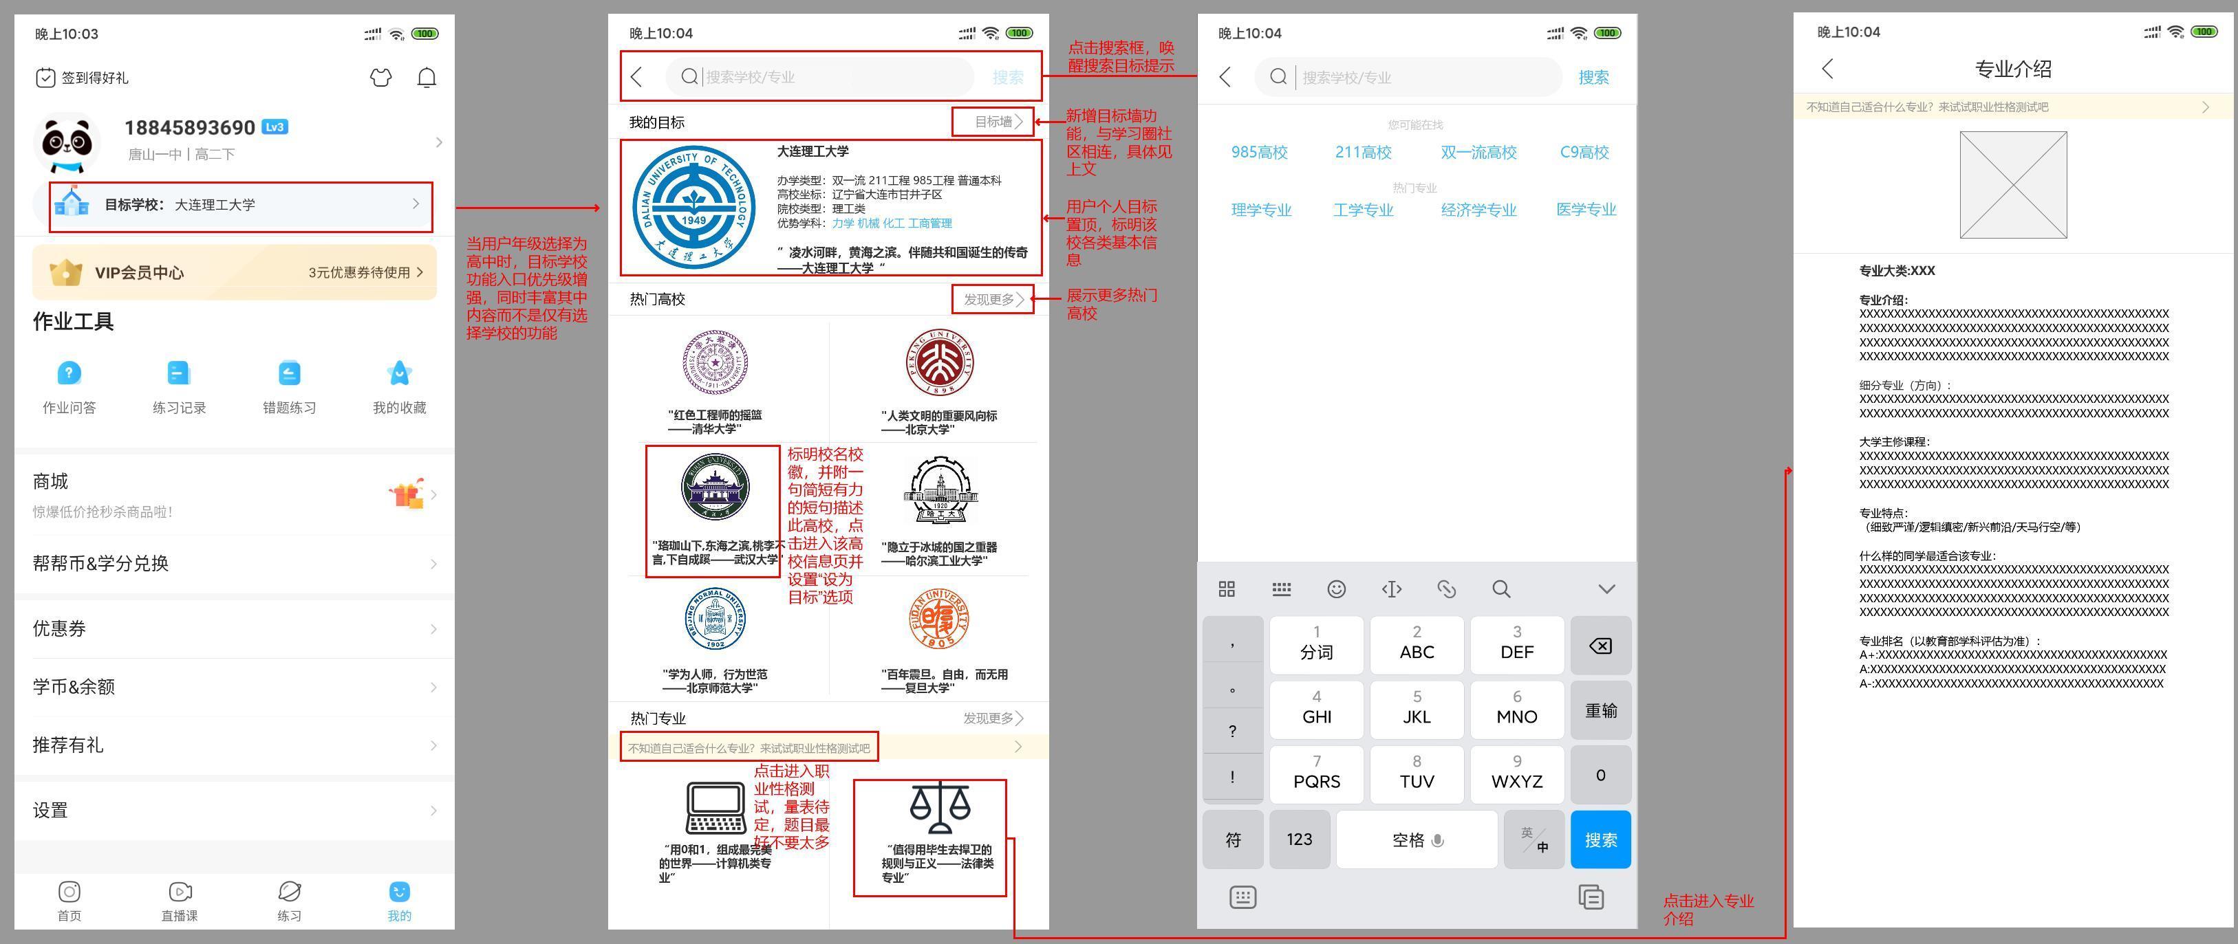
Task: Select the 北京大学 emblem
Action: (x=939, y=362)
